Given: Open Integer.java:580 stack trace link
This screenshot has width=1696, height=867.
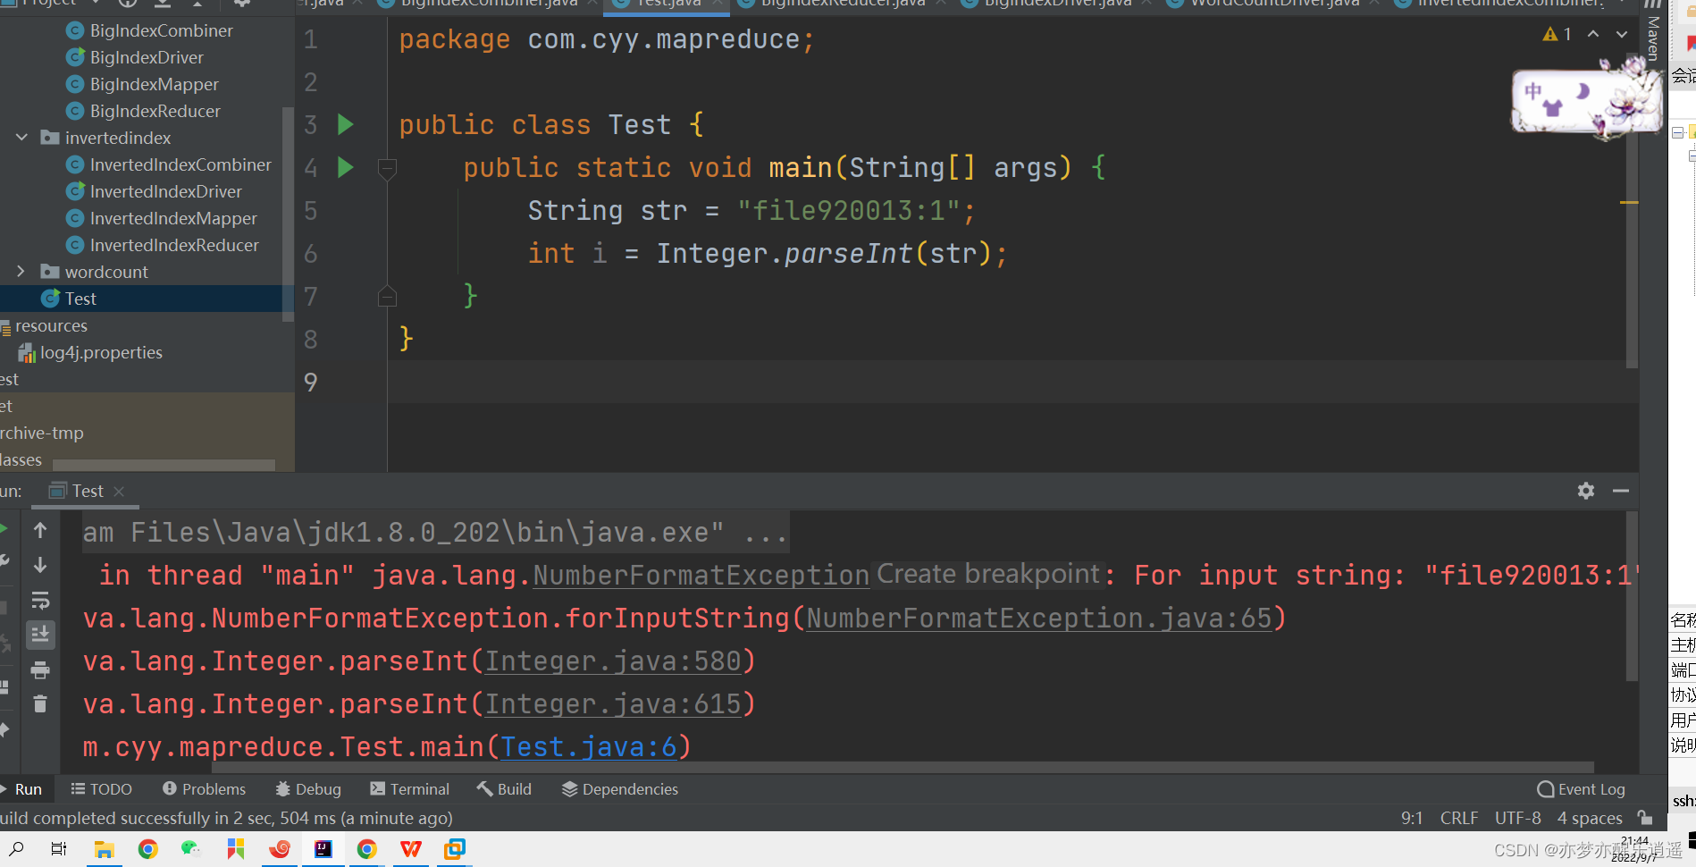Looking at the screenshot, I should (x=613, y=661).
